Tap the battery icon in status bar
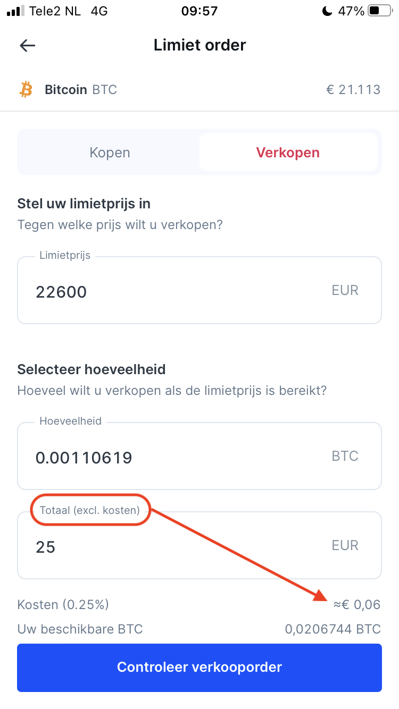The height and width of the screenshot is (709, 399). (x=380, y=11)
